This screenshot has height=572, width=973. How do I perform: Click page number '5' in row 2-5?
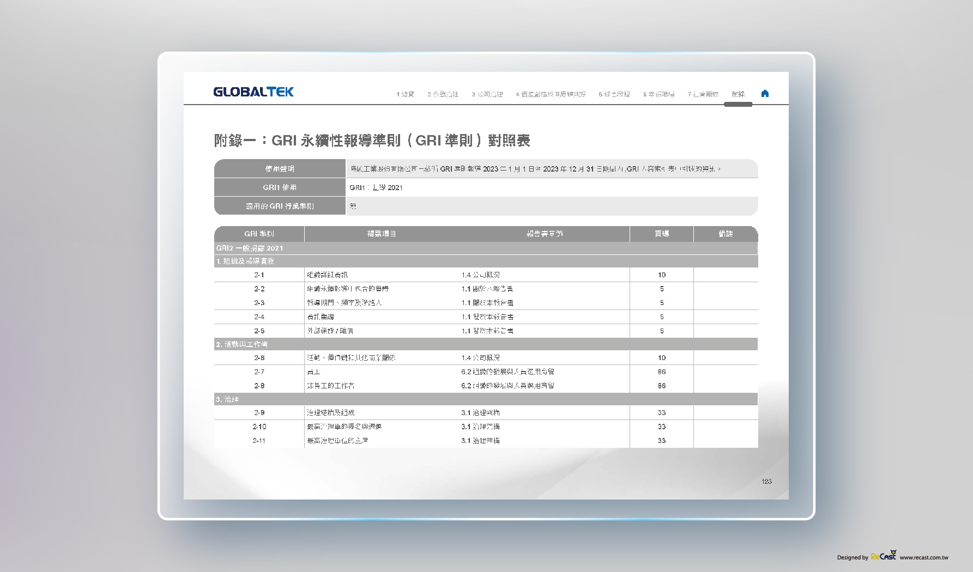pyautogui.click(x=662, y=331)
